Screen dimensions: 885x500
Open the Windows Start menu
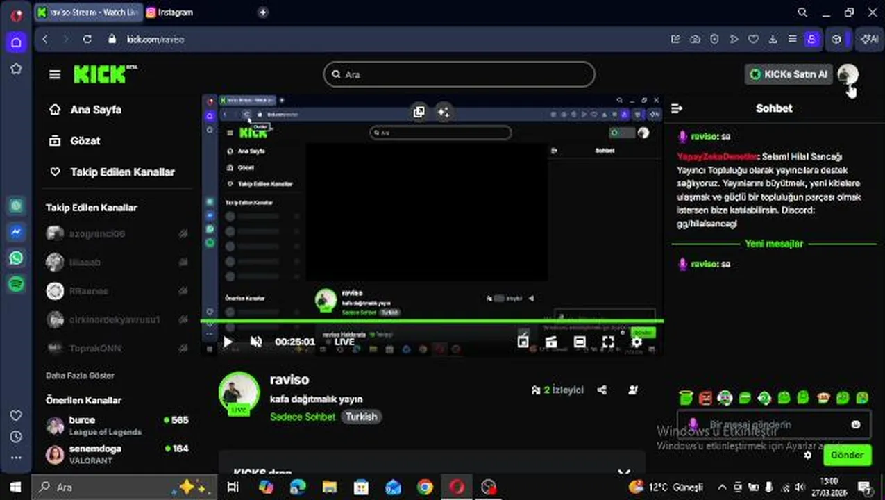(15, 487)
